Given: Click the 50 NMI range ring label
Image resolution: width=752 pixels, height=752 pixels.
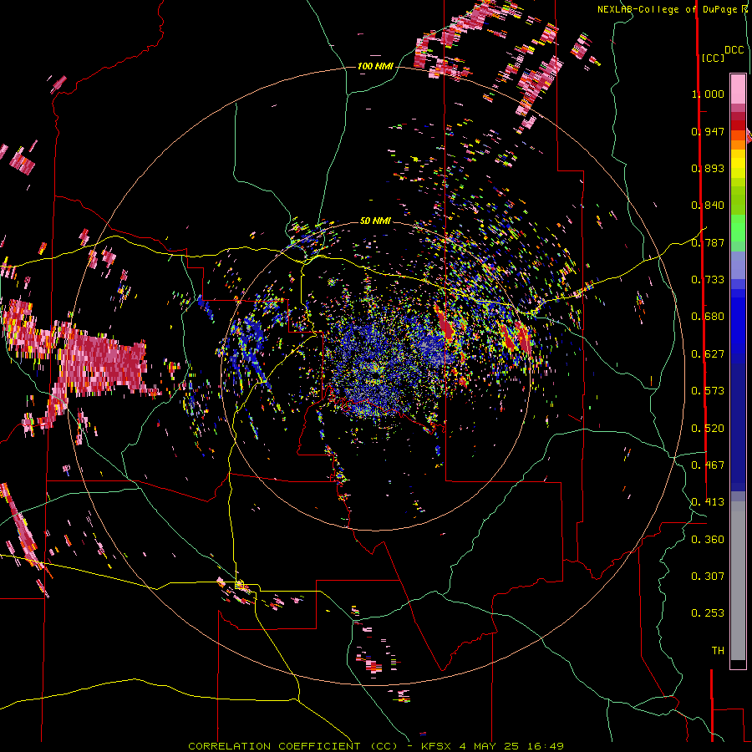Looking at the screenshot, I should click(x=375, y=221).
